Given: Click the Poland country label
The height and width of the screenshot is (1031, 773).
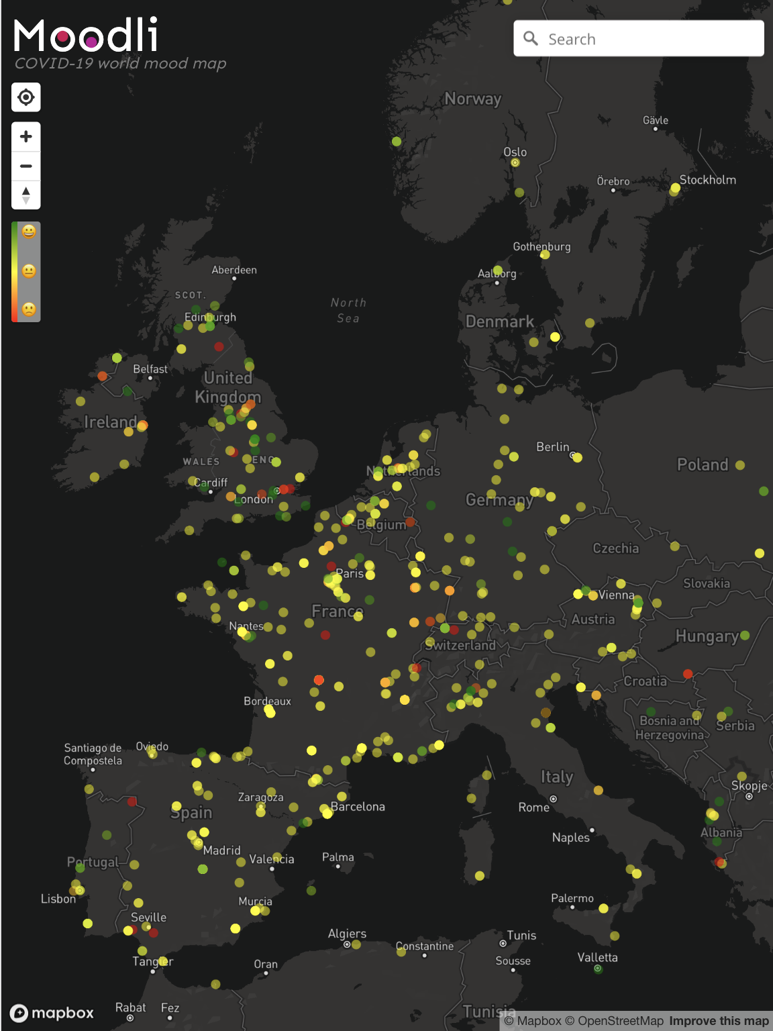Looking at the screenshot, I should coord(703,464).
